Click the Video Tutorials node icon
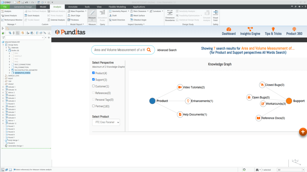The image size is (307, 172). [180, 87]
